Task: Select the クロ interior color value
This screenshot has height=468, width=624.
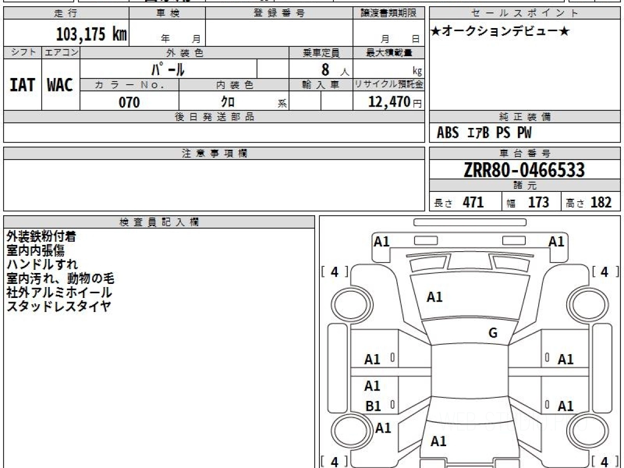Action: click(x=228, y=102)
